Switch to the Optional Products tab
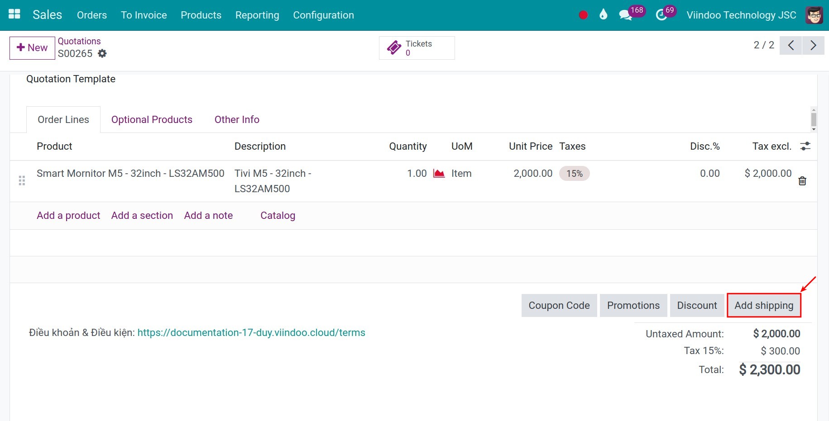 [x=152, y=119]
